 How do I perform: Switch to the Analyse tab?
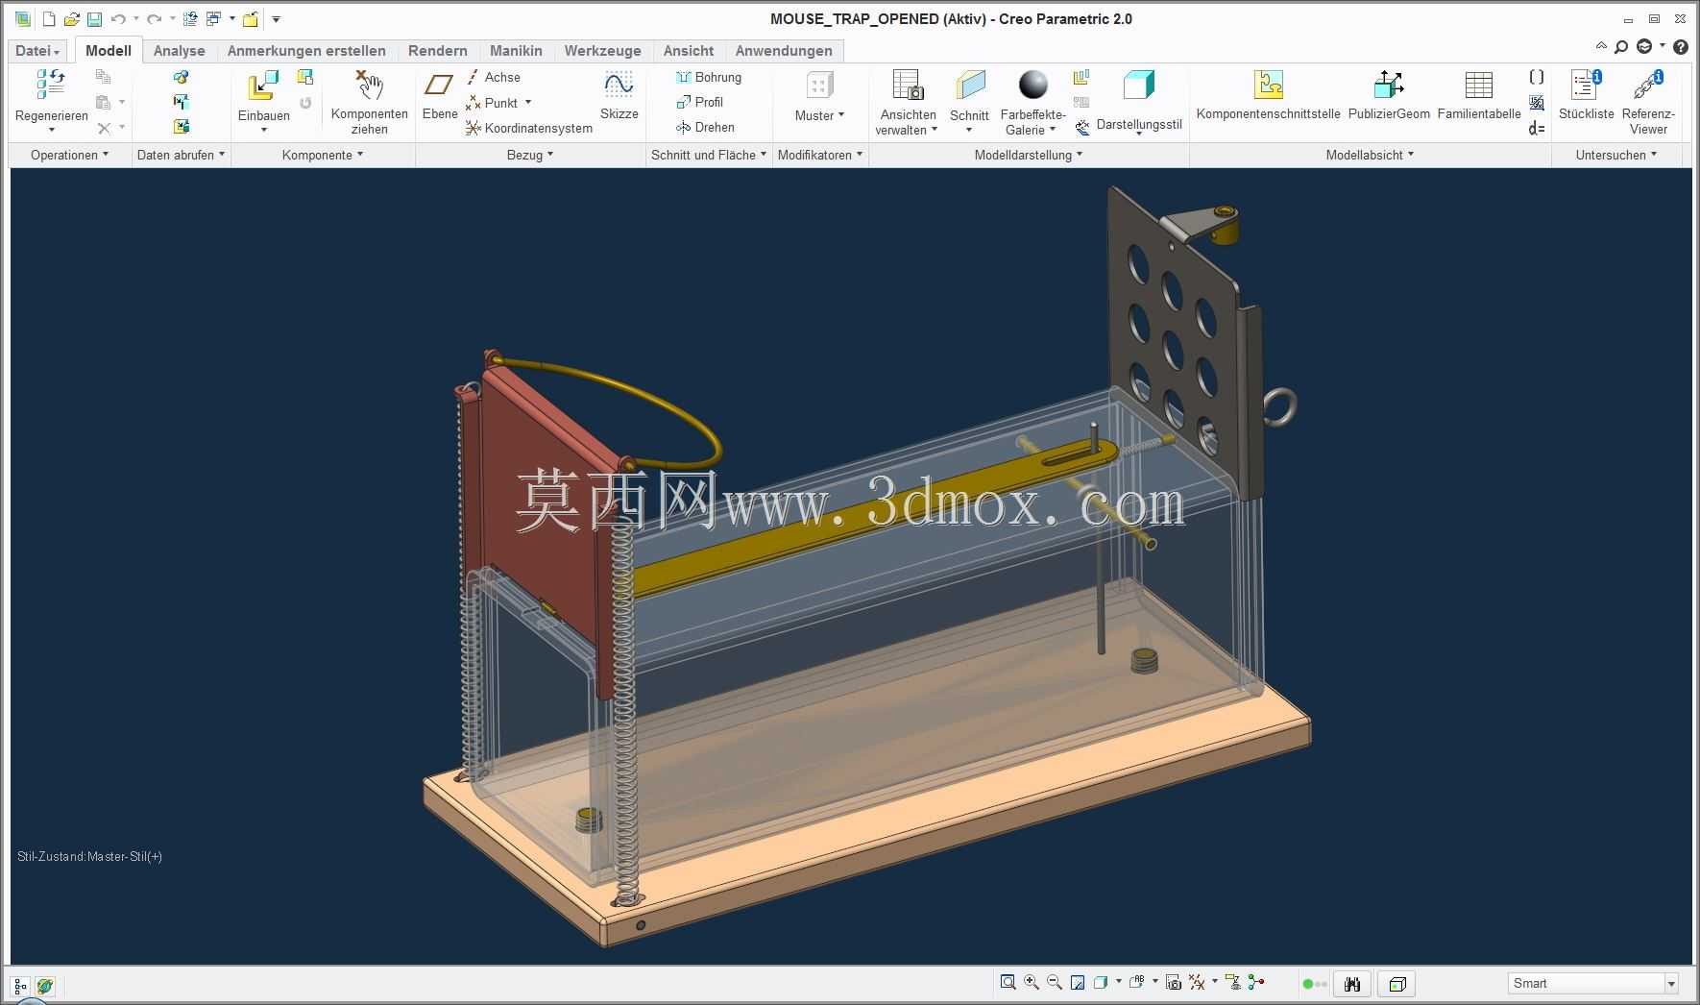click(180, 51)
